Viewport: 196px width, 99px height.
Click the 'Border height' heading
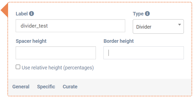119,41
